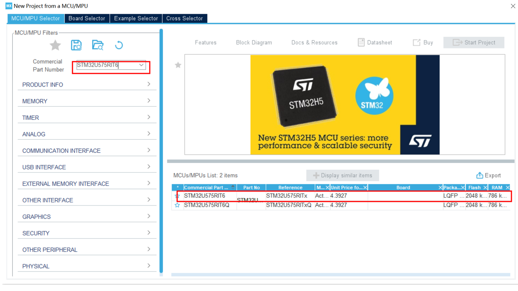Click Display similar items button
The width and height of the screenshot is (518, 291).
click(x=343, y=176)
